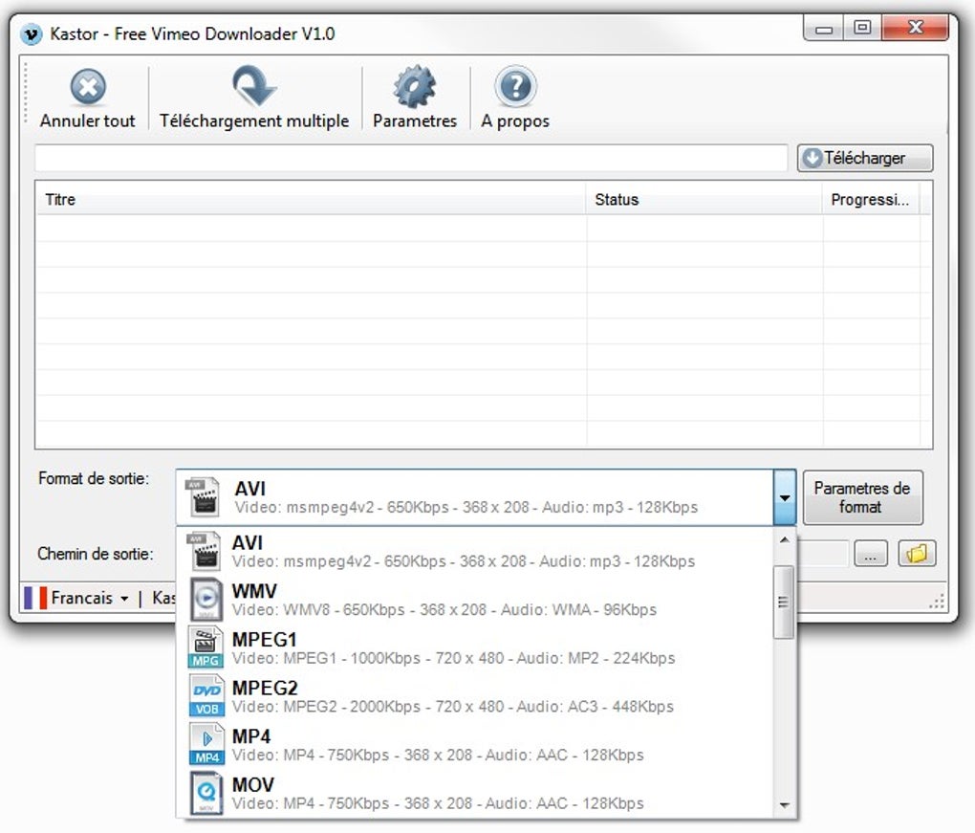The height and width of the screenshot is (833, 975).
Task: Minimize the Kastor window
Action: (x=823, y=29)
